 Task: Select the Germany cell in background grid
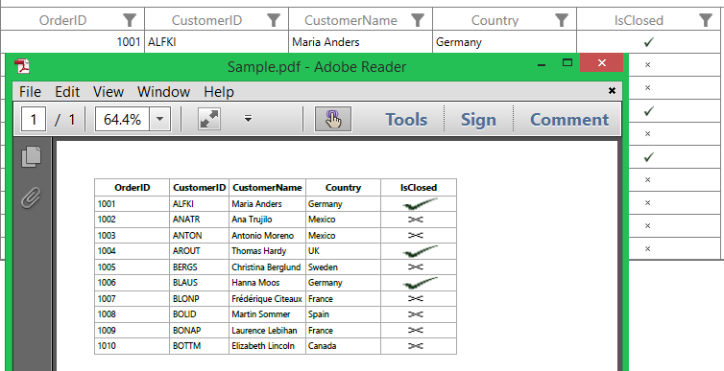coord(505,42)
